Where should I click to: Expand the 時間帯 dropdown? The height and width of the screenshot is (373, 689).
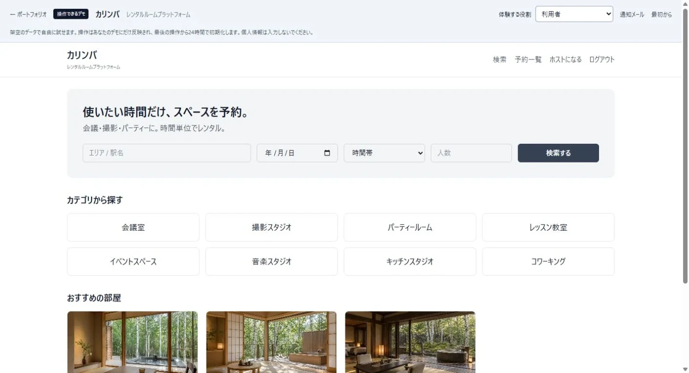pyautogui.click(x=384, y=153)
